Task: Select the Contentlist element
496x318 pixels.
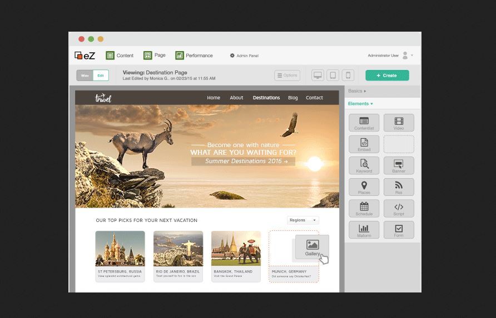Action: click(364, 123)
